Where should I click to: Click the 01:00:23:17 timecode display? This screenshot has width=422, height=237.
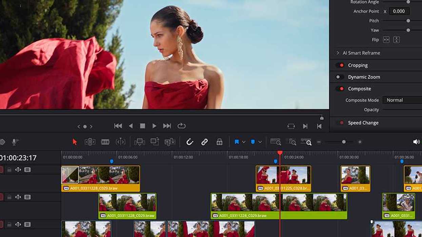point(18,158)
